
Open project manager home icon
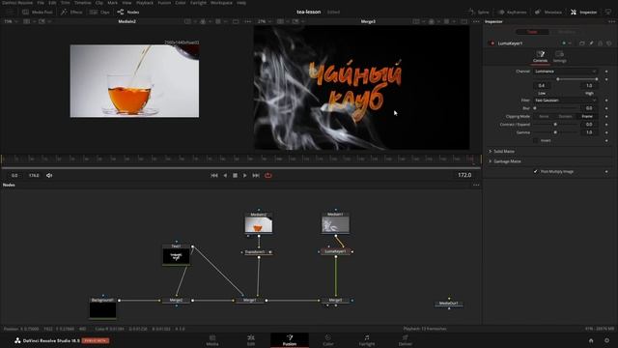click(x=591, y=340)
